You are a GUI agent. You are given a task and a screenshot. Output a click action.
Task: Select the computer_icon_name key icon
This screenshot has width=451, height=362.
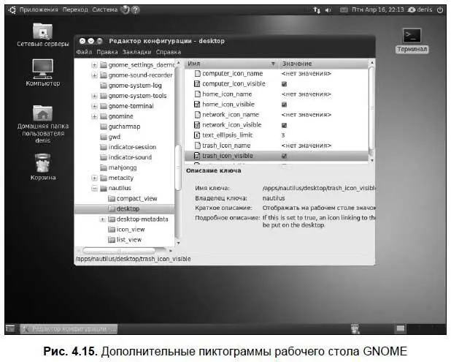[x=197, y=73]
